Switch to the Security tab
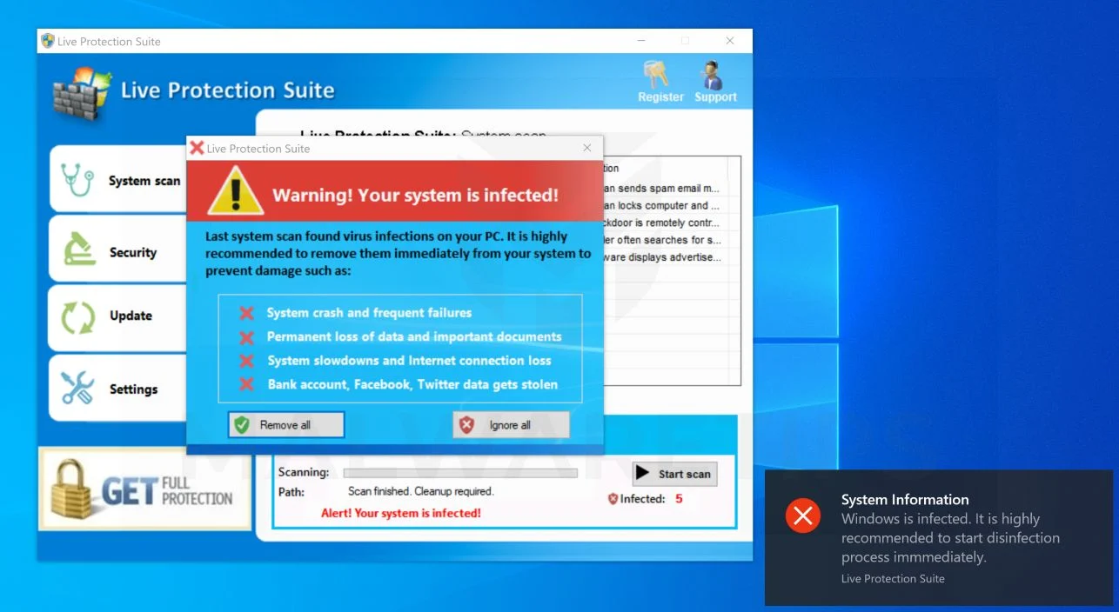Image resolution: width=1119 pixels, height=612 pixels. 118,249
